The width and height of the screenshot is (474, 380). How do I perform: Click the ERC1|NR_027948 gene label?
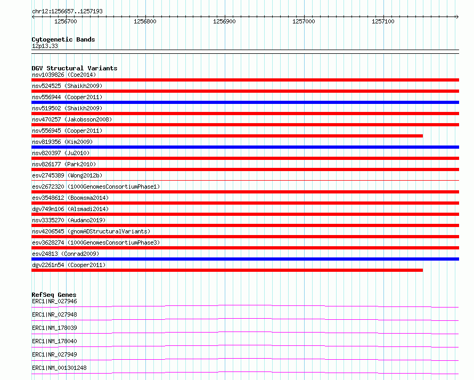coord(54,314)
